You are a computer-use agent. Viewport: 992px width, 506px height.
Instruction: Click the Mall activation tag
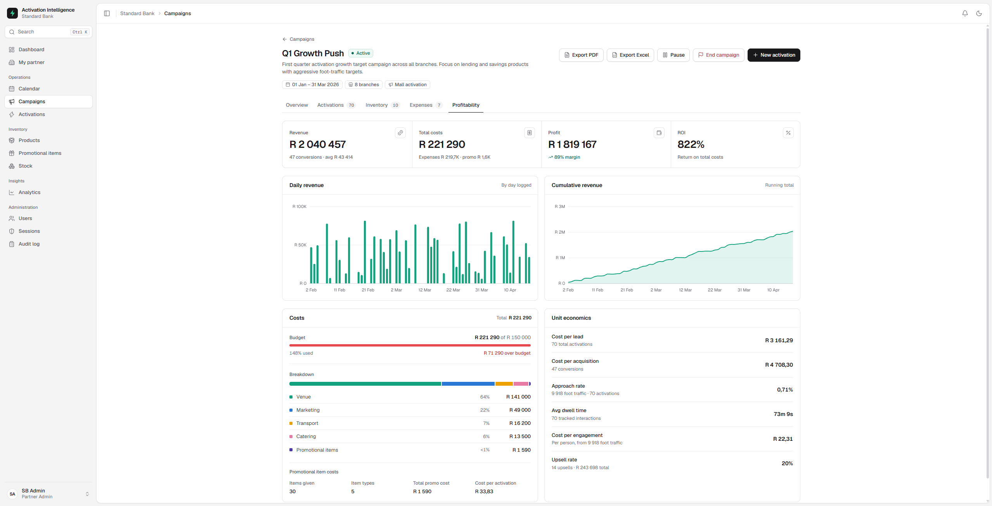click(x=407, y=85)
